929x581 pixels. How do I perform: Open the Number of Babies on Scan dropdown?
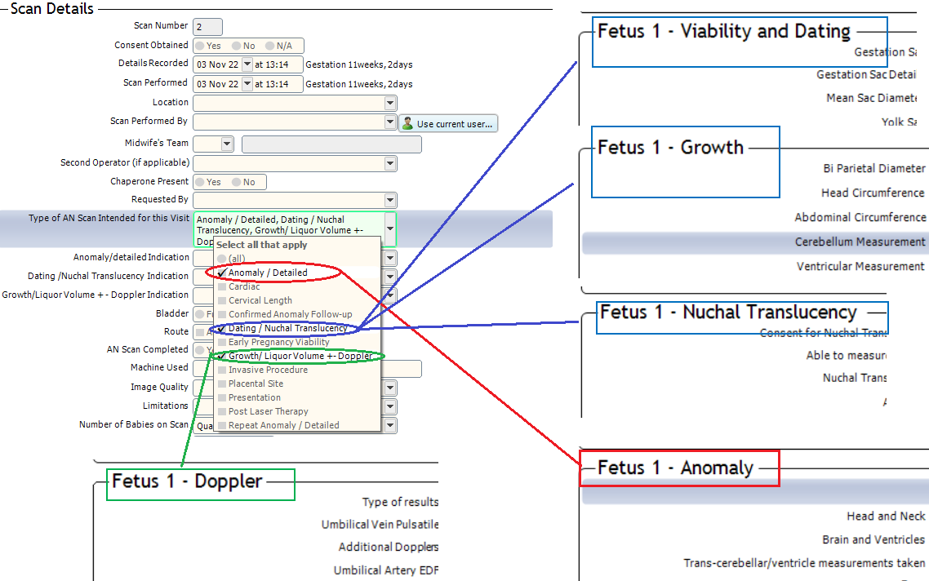[390, 425]
